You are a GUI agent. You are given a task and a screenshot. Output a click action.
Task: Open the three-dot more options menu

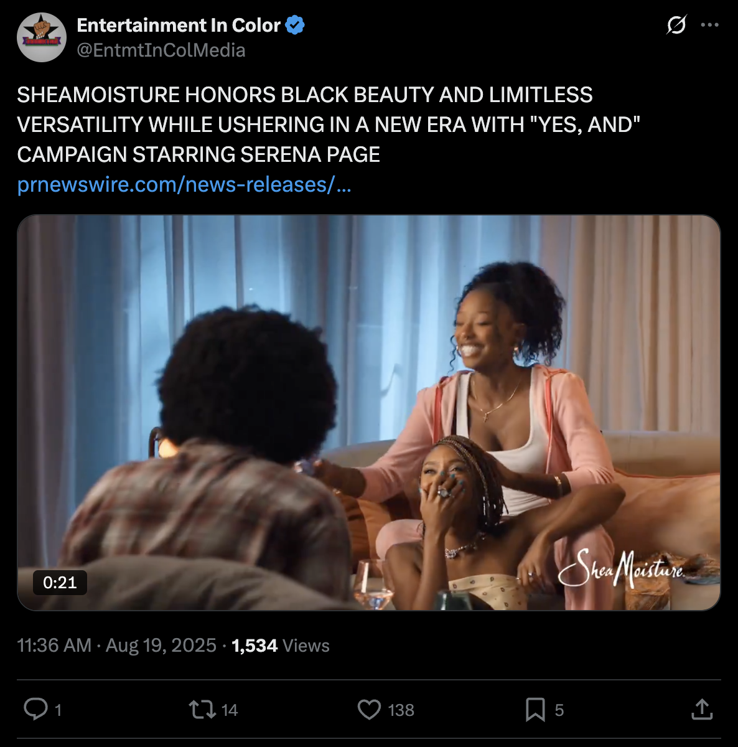point(709,25)
